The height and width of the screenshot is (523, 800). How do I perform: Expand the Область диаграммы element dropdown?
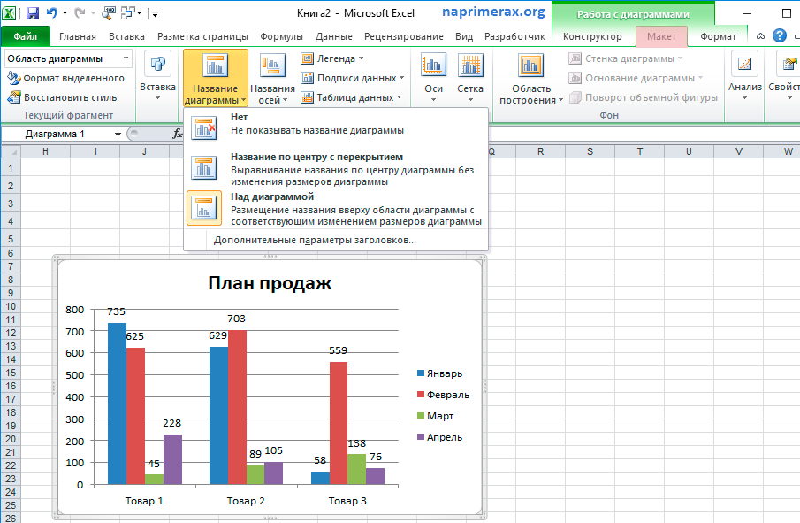tap(126, 58)
